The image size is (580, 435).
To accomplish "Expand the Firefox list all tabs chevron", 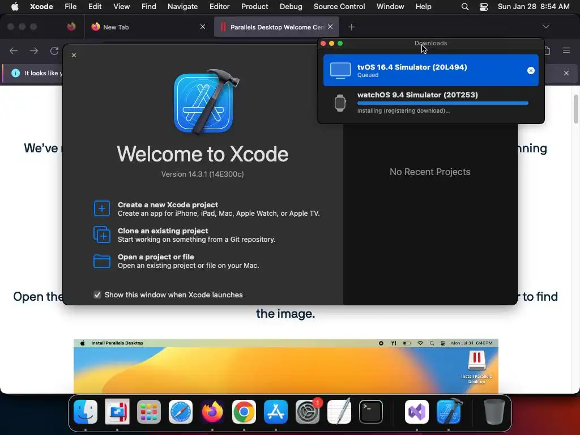I will point(545,27).
